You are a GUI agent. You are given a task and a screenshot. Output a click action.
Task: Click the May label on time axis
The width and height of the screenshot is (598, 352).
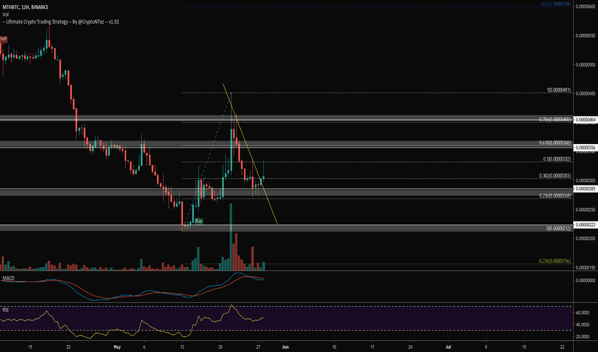[117, 347]
